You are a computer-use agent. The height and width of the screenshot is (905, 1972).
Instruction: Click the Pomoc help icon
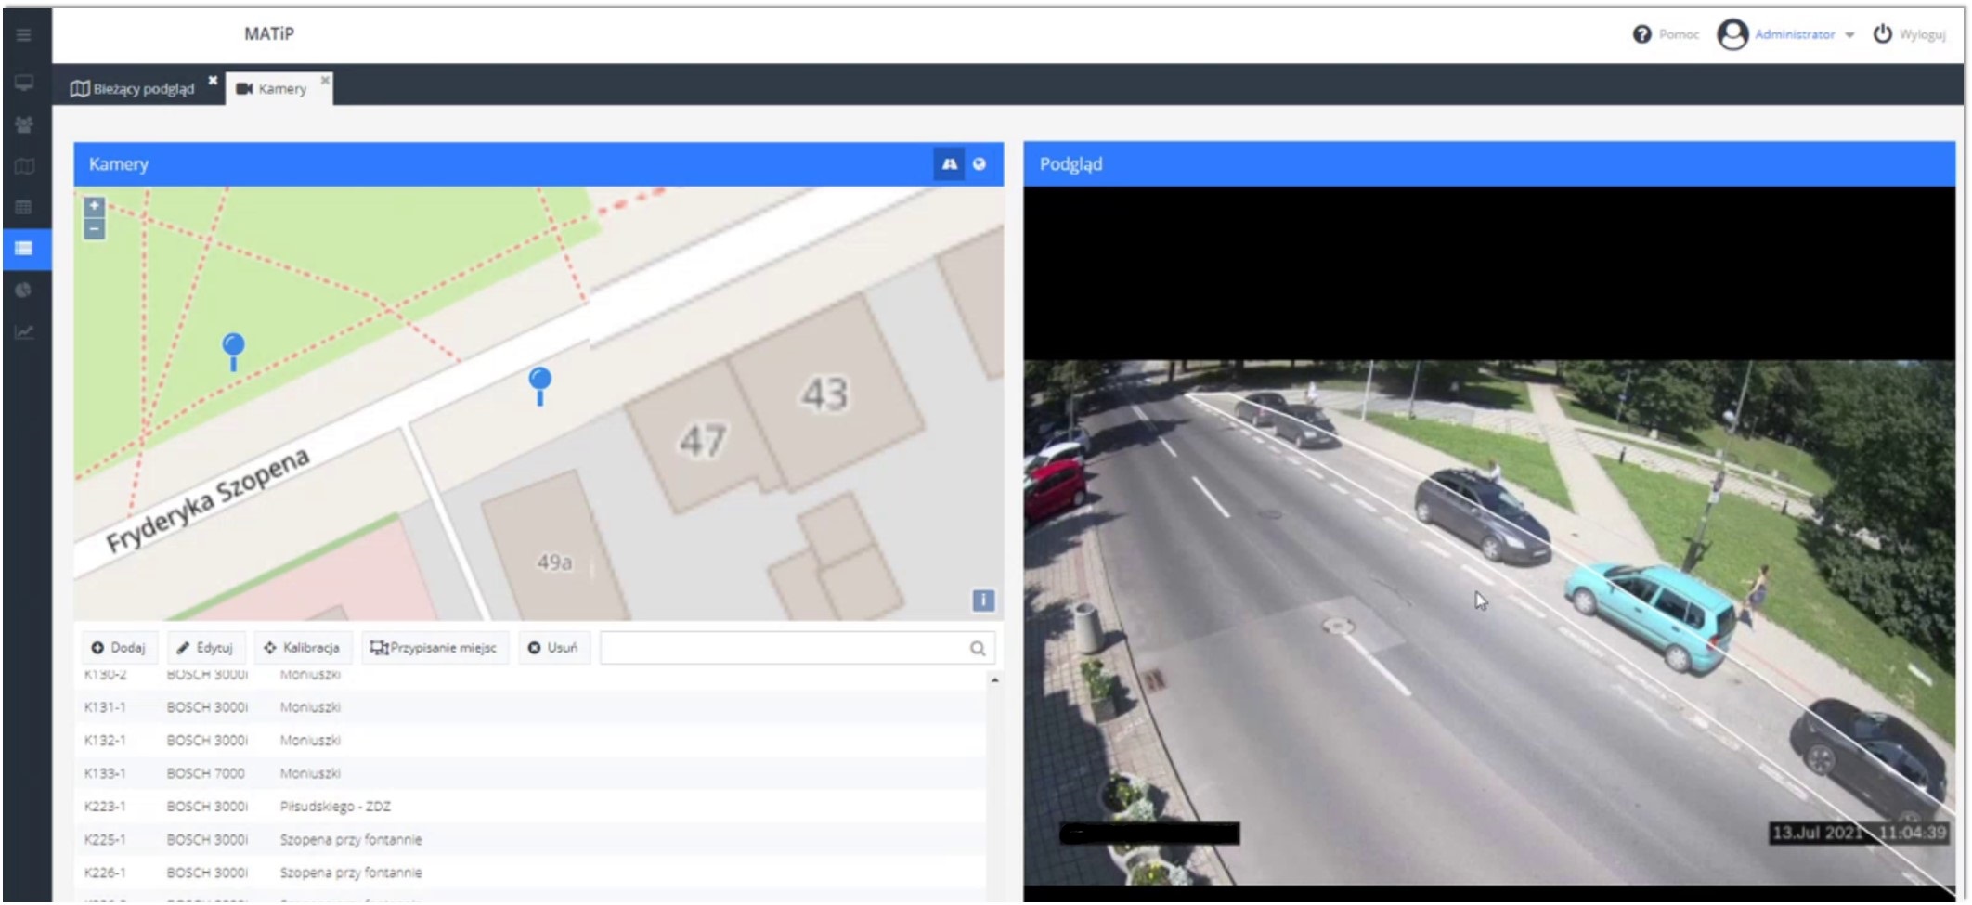pyautogui.click(x=1641, y=34)
